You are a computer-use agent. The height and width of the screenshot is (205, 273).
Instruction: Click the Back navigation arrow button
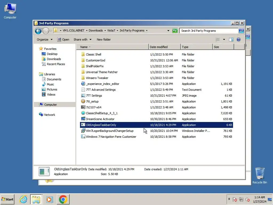pos(38,31)
